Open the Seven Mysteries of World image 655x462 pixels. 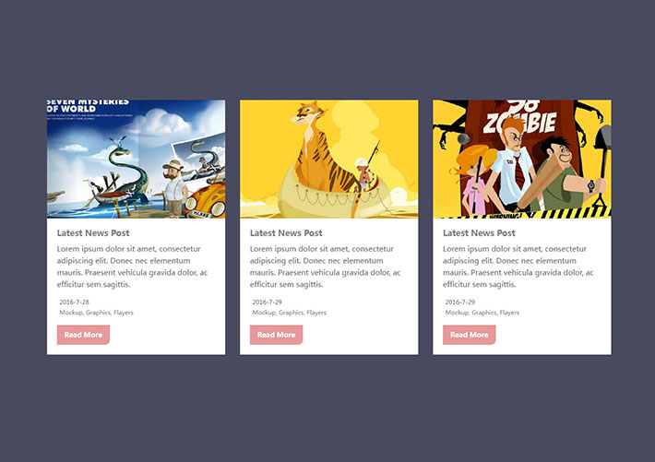136,159
